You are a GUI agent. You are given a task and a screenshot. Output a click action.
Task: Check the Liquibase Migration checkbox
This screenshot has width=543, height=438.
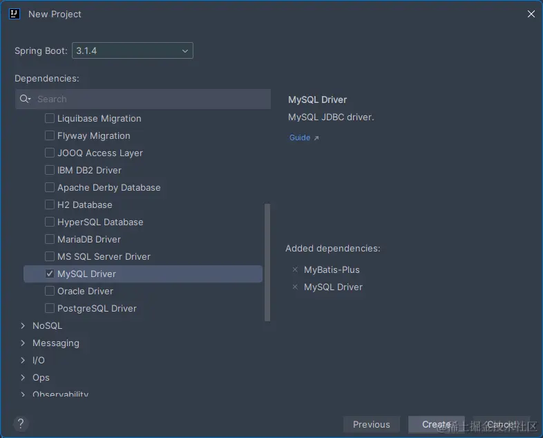coord(50,118)
